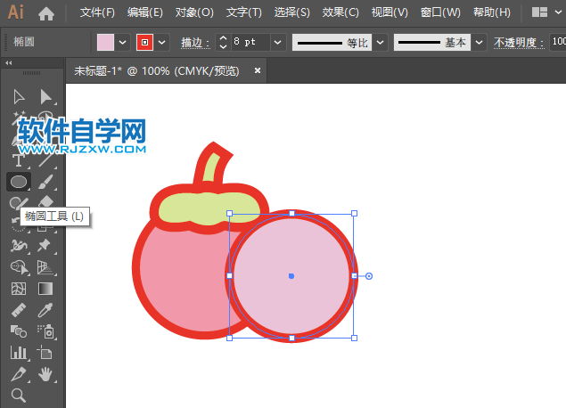Select the Artboard tool

pyautogui.click(x=45, y=353)
